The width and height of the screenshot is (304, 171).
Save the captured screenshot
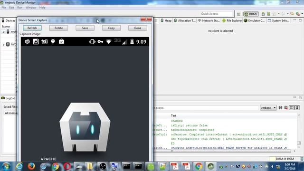[85, 28]
